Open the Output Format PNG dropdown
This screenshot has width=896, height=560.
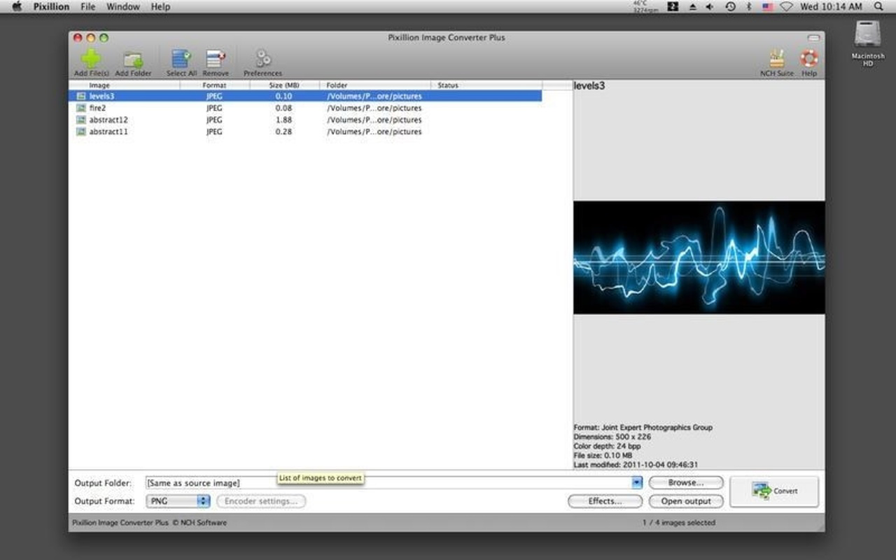[x=178, y=501]
